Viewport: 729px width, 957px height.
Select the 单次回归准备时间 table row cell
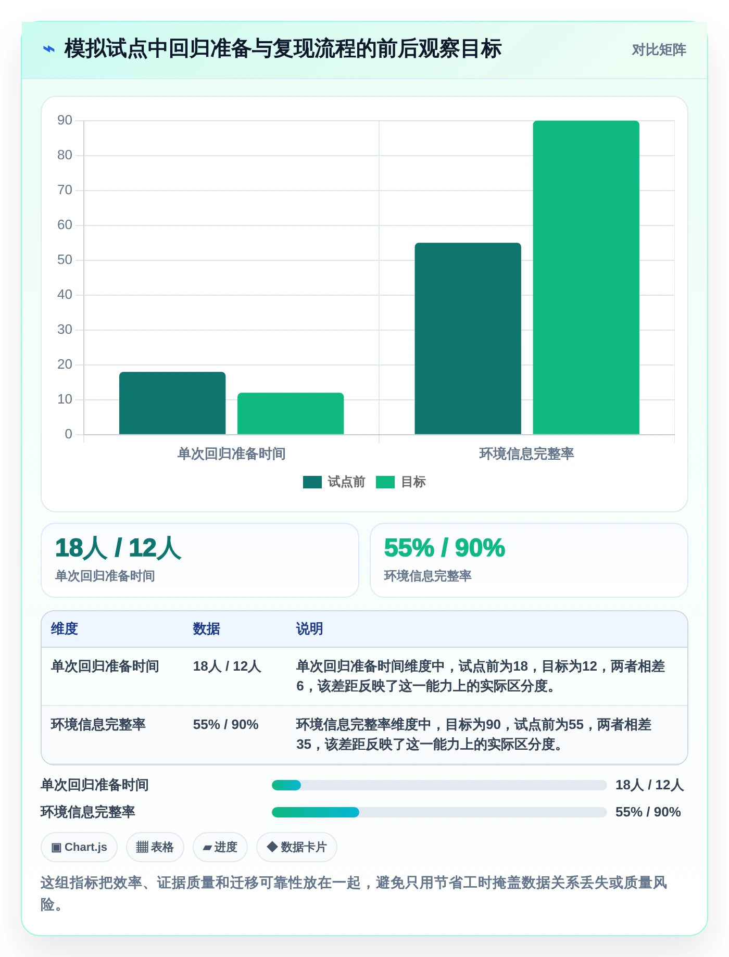105,666
